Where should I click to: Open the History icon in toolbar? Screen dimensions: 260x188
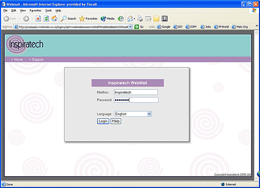click(x=121, y=19)
